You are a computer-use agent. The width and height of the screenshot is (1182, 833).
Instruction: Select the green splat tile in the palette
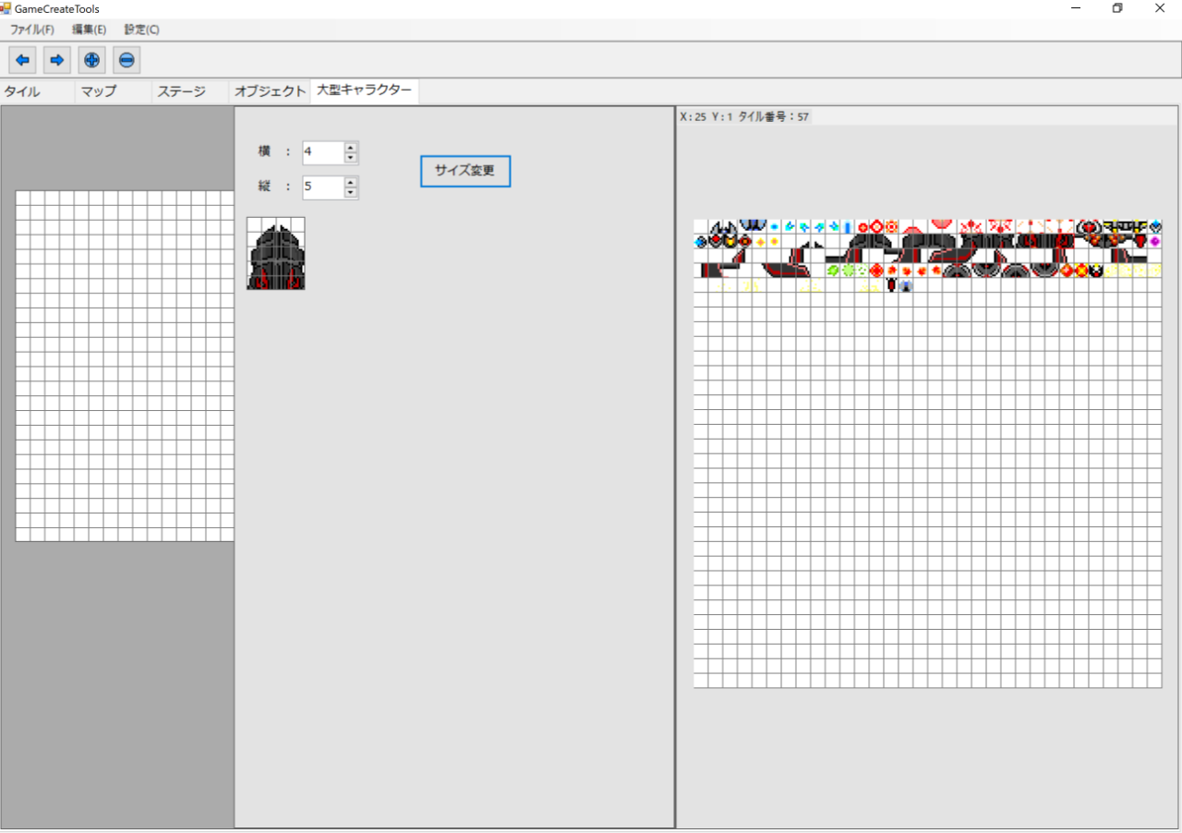pos(833,271)
